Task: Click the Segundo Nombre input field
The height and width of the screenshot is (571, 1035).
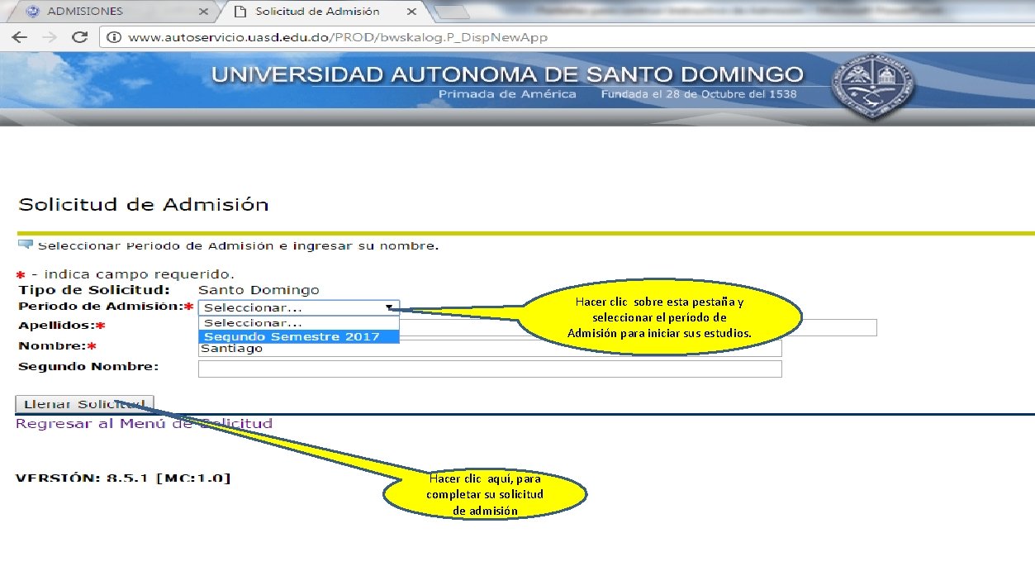Action: 490,369
